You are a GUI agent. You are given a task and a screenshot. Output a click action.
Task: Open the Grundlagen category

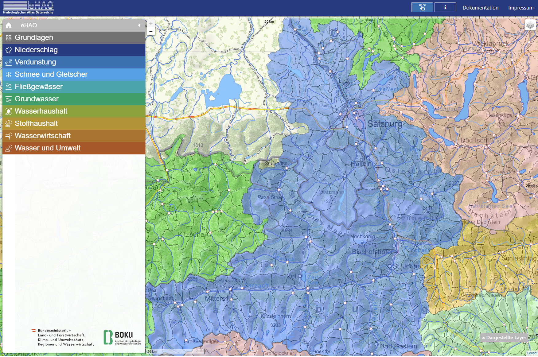point(34,37)
